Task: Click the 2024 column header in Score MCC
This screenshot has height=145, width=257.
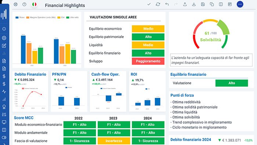Action: pos(148,118)
